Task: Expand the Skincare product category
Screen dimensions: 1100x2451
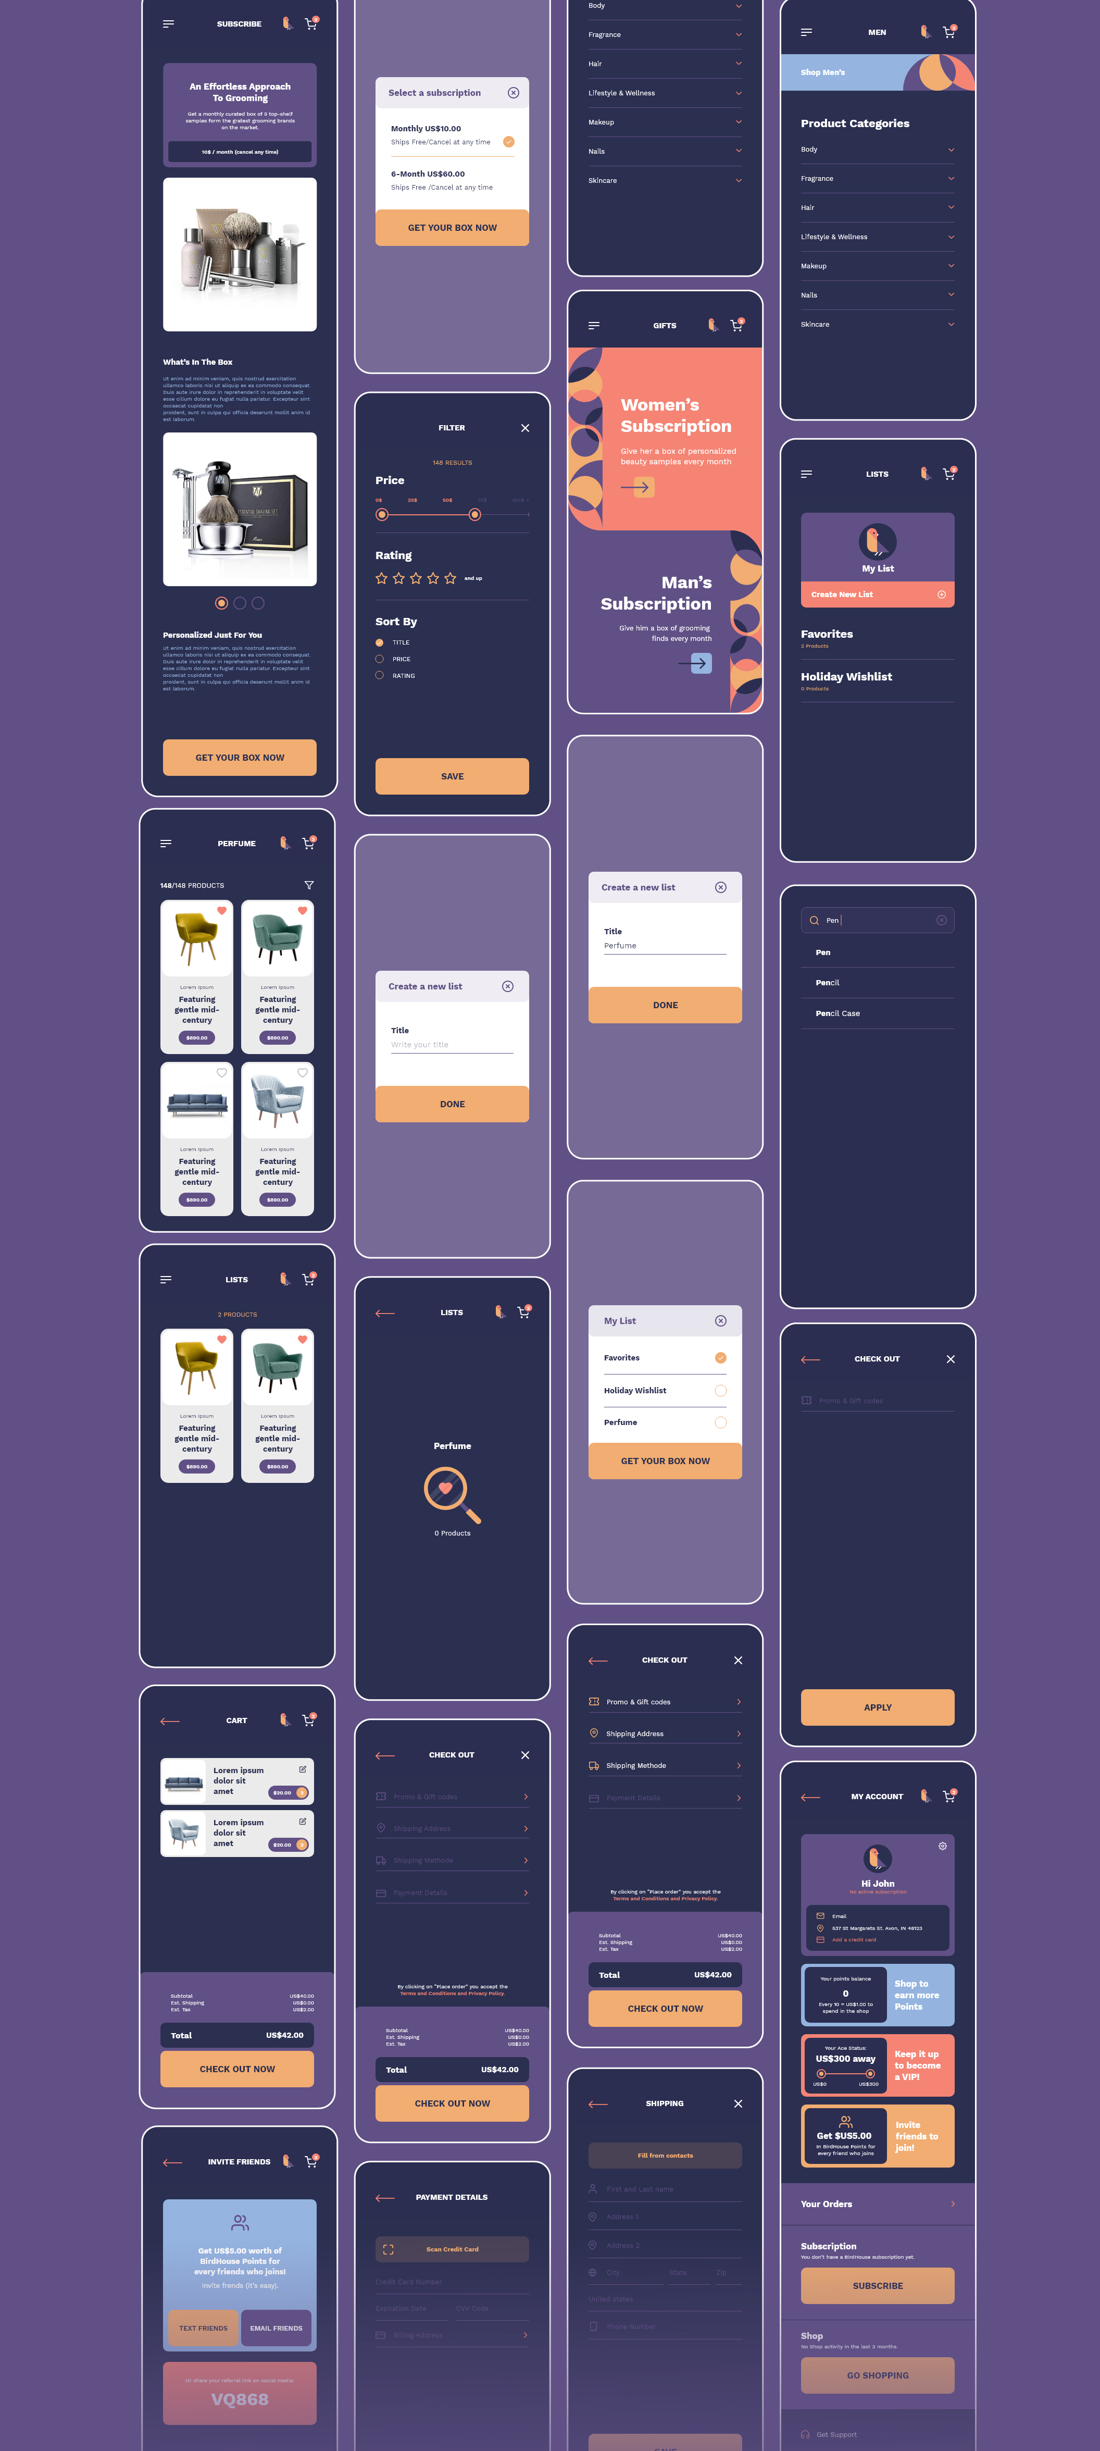Action: pyautogui.click(x=952, y=324)
